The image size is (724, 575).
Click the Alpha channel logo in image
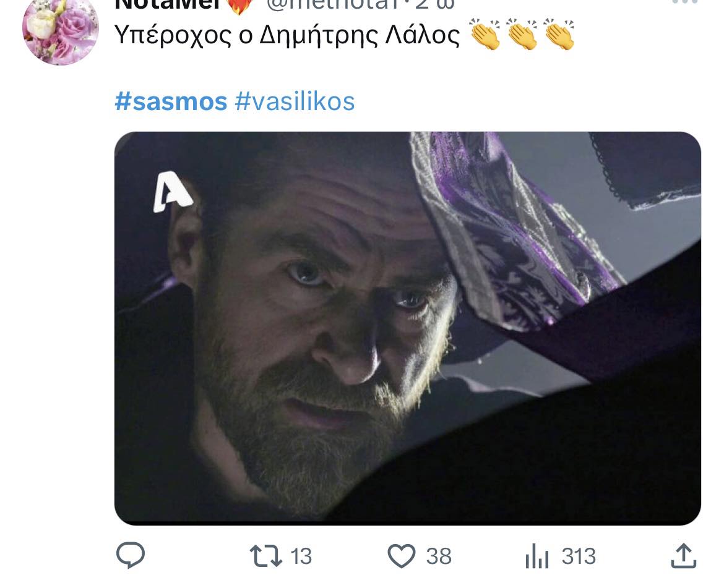172,192
